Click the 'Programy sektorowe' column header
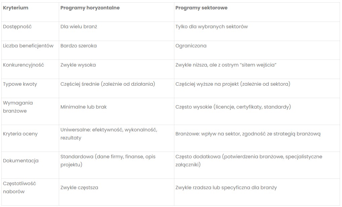This screenshot has height=207, width=342. pyautogui.click(x=201, y=8)
